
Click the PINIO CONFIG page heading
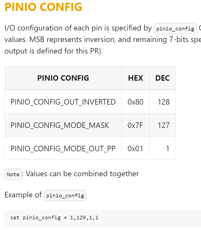click(x=43, y=7)
